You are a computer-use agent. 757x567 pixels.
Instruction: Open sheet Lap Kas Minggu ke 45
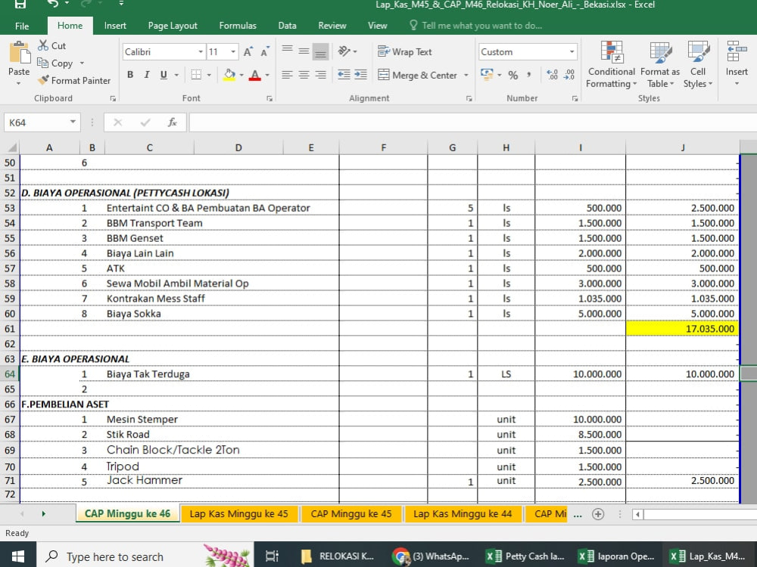click(239, 514)
